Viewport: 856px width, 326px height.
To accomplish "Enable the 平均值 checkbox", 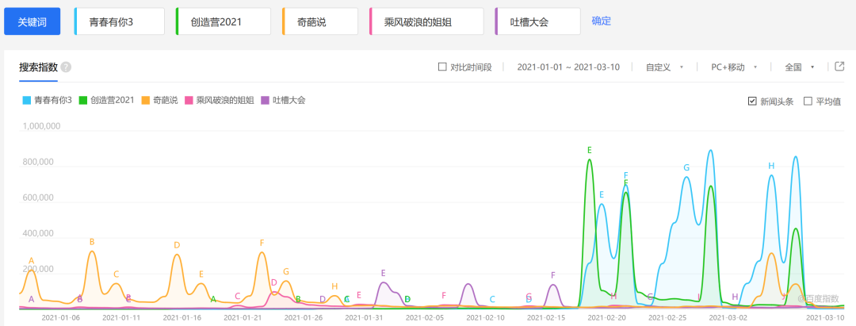I will click(808, 101).
